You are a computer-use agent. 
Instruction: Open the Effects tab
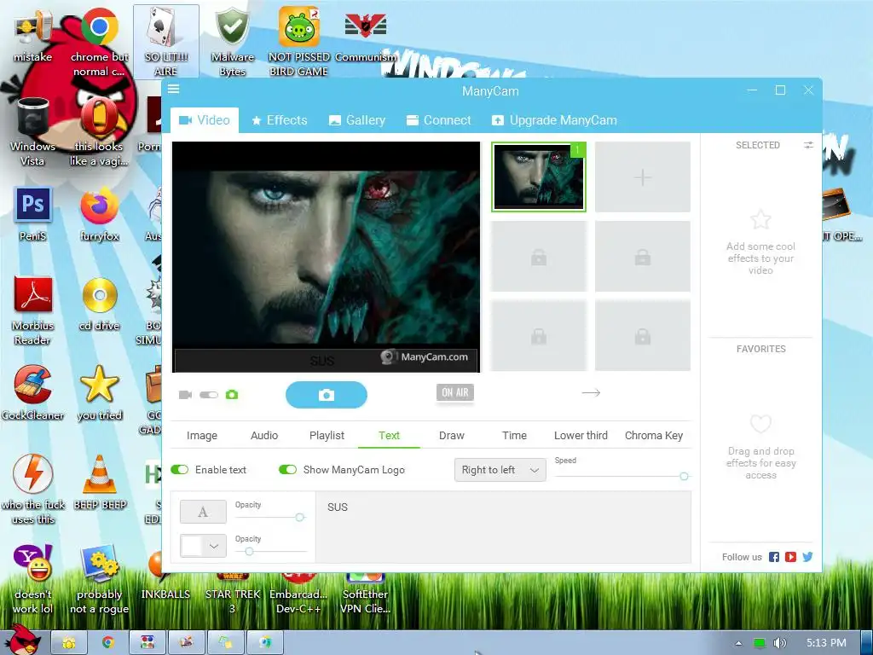pyautogui.click(x=280, y=120)
